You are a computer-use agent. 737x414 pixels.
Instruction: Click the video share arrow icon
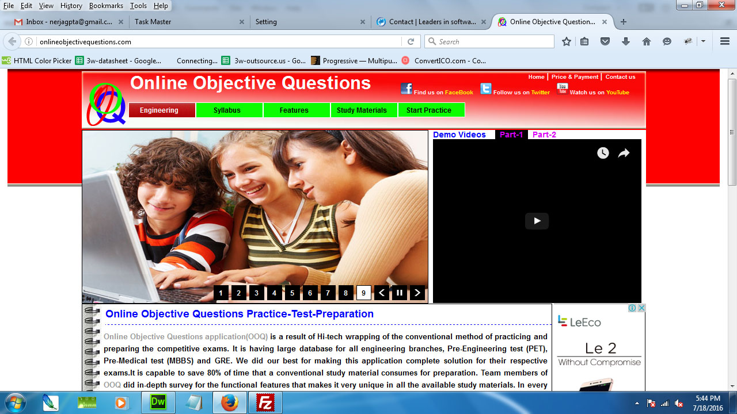[x=624, y=153]
